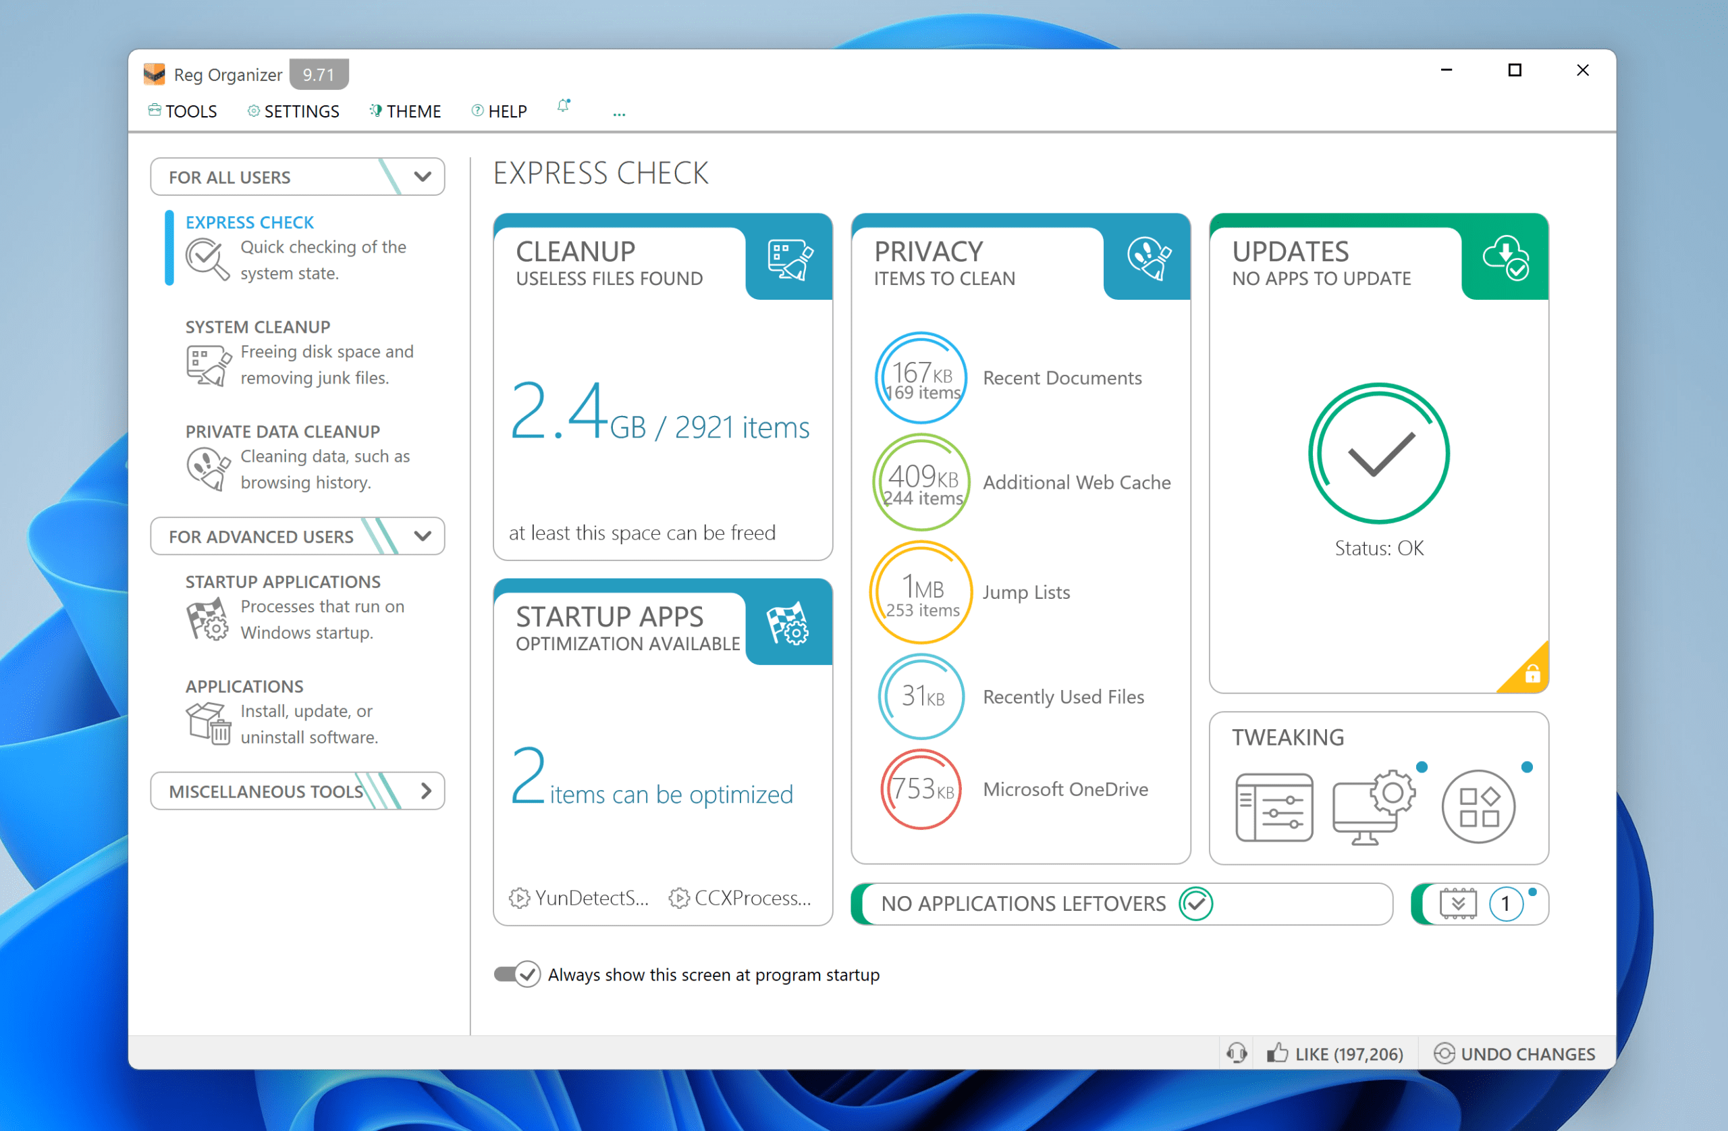Screen dimensions: 1728x1131
Task: Click the 9.71 version badge
Action: [x=319, y=74]
